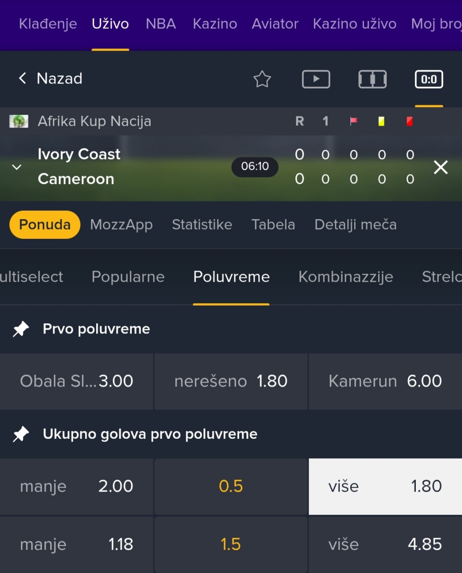This screenshot has height=573, width=462.
Task: Deselect više 0.5 at 1.80
Action: pyautogui.click(x=385, y=486)
